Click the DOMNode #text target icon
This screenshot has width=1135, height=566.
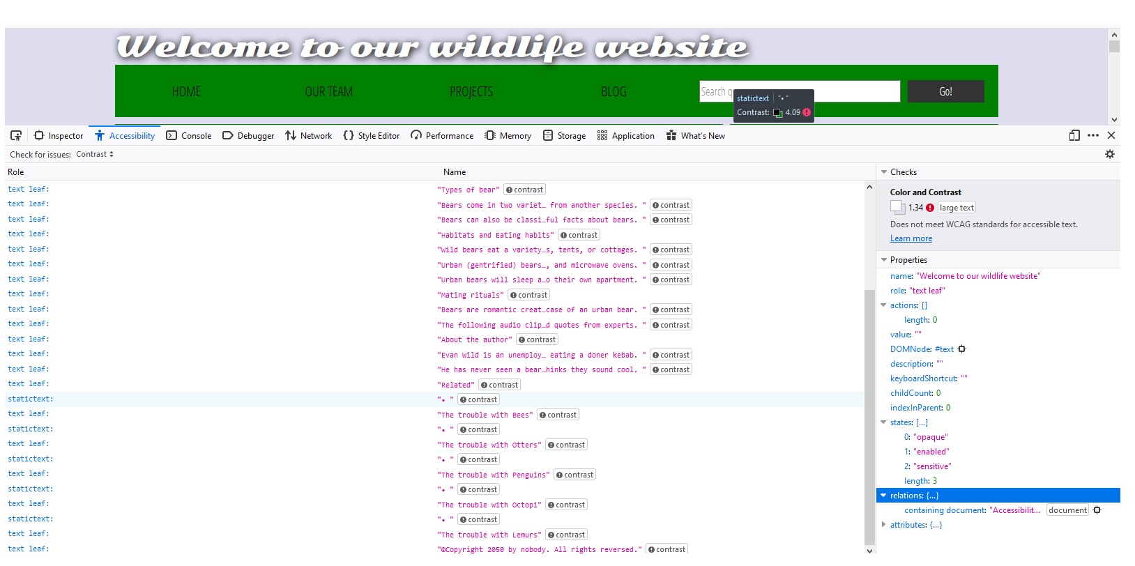[962, 349]
